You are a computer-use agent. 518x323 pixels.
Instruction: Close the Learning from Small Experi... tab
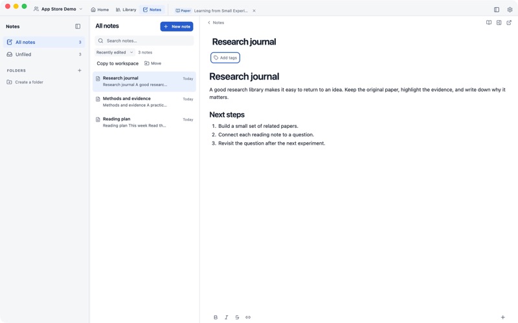pos(254,10)
